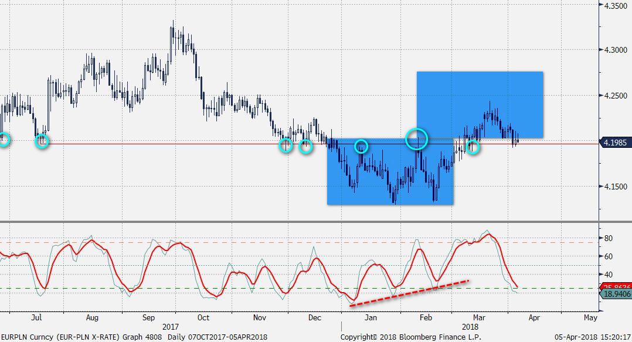Click the Jul label on time axis
Screen dimensions: 632x342
[36, 318]
